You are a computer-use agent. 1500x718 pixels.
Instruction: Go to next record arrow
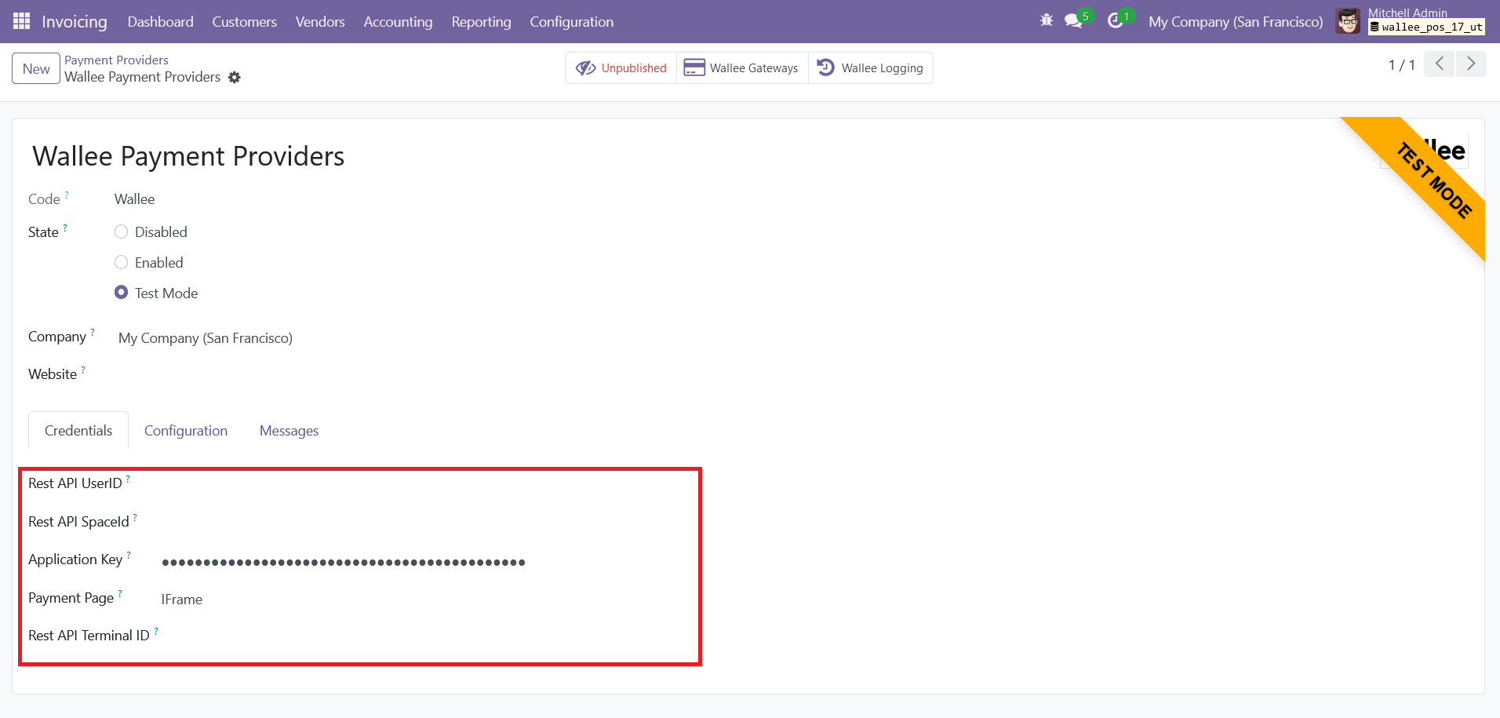tap(1471, 64)
